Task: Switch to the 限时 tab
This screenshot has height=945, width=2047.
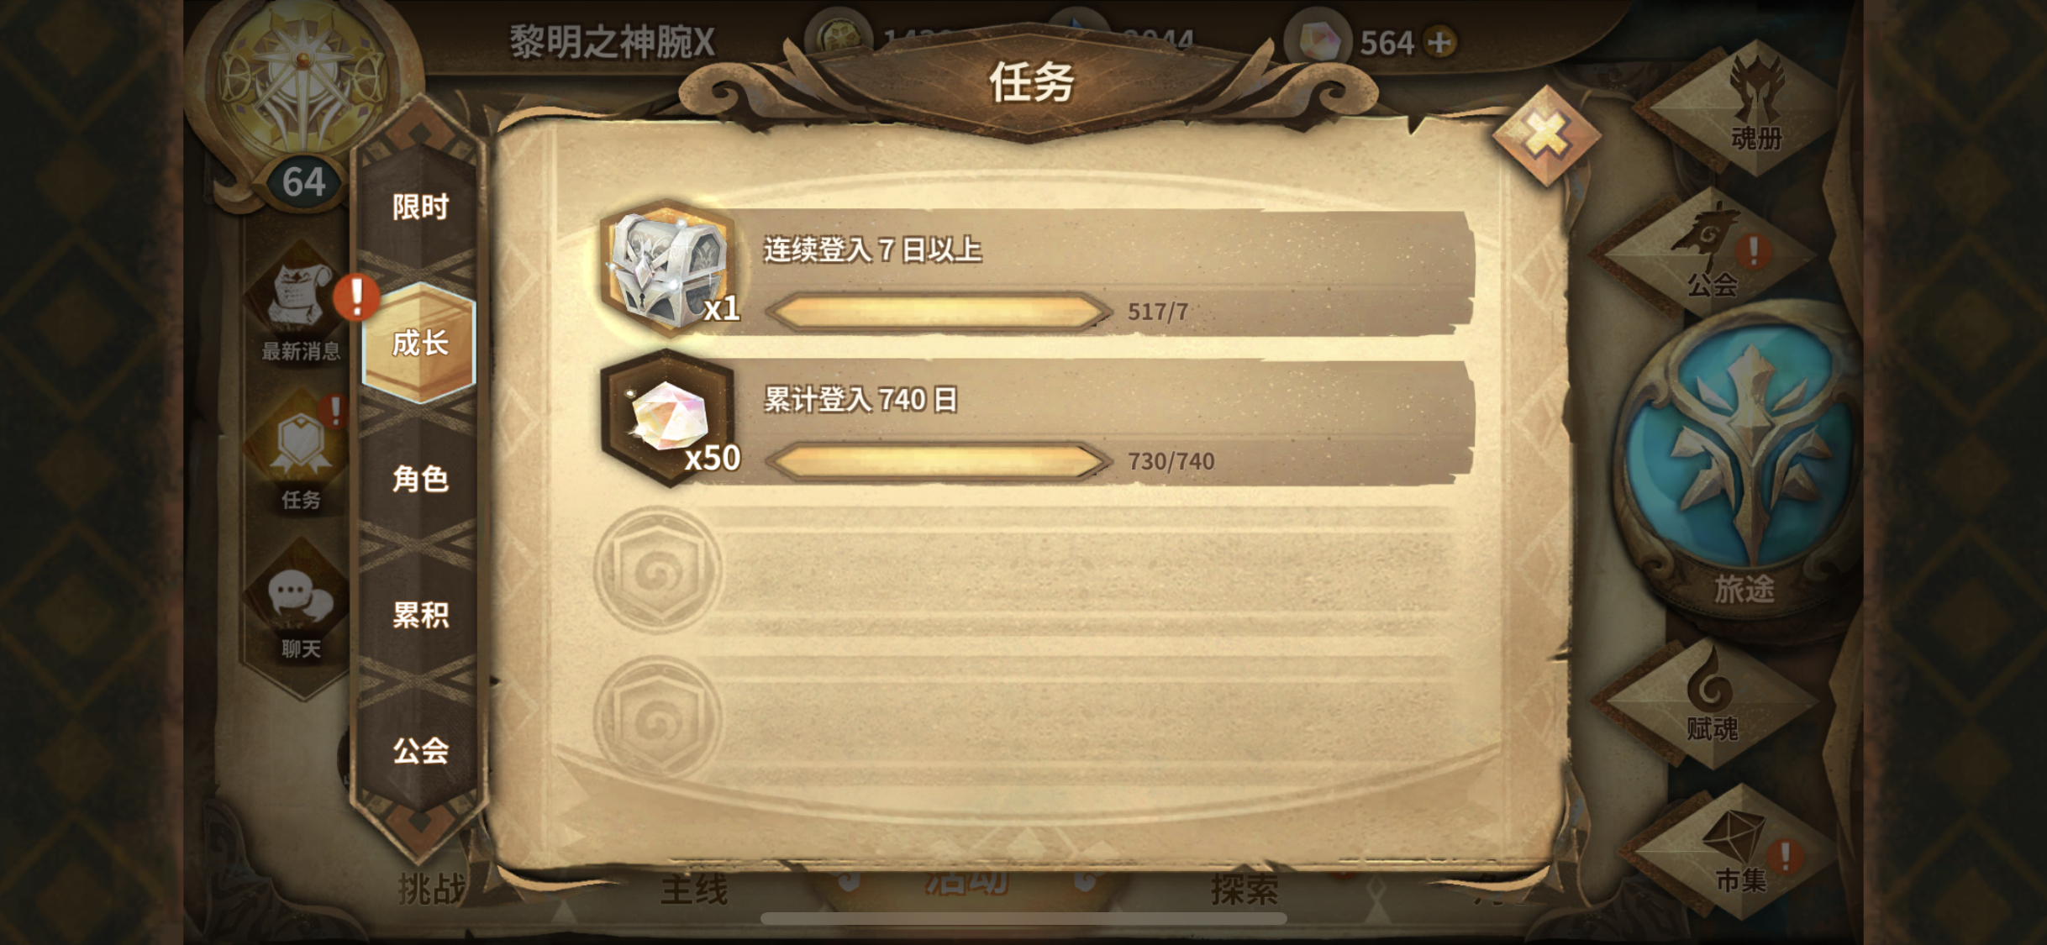Action: (420, 207)
